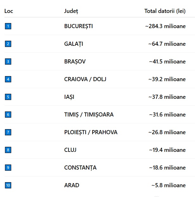Click the TIMIȘ / TIMIȘOARA entry
195x197 pixels.
[89, 115]
